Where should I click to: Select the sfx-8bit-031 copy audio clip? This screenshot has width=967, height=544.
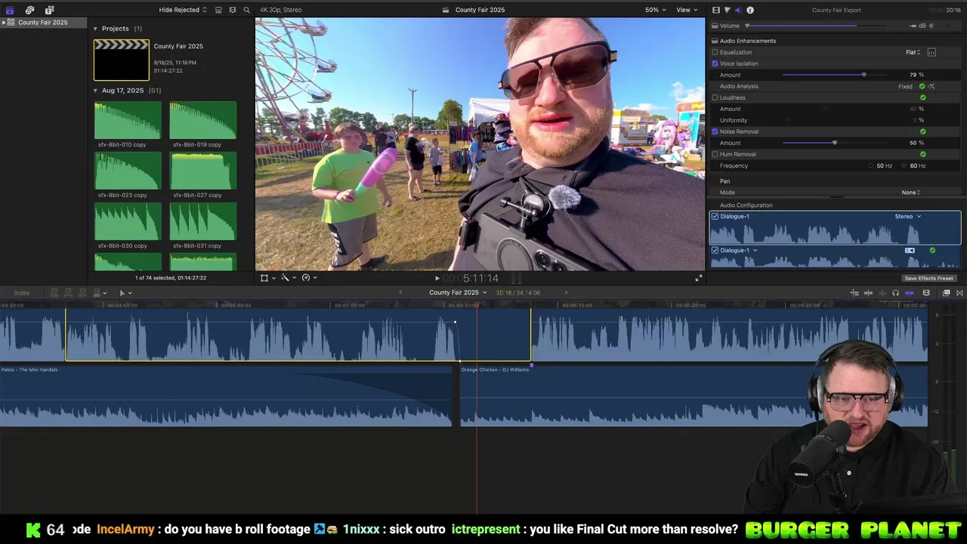tap(202, 222)
